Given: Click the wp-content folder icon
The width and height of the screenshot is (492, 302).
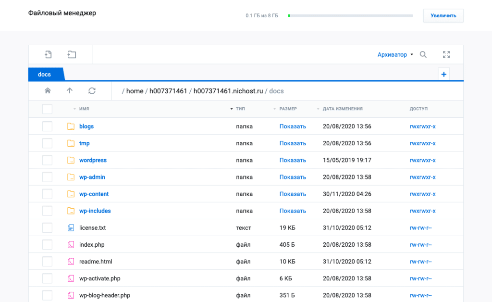Looking at the screenshot, I should (71, 194).
